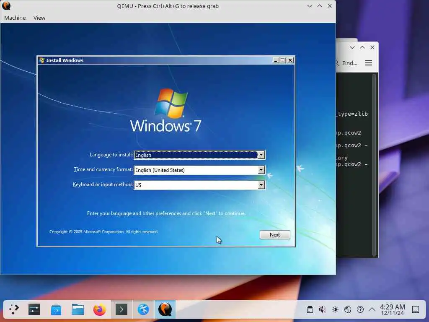Open the Machine menu in QEMU
The height and width of the screenshot is (322, 429).
(x=15, y=18)
